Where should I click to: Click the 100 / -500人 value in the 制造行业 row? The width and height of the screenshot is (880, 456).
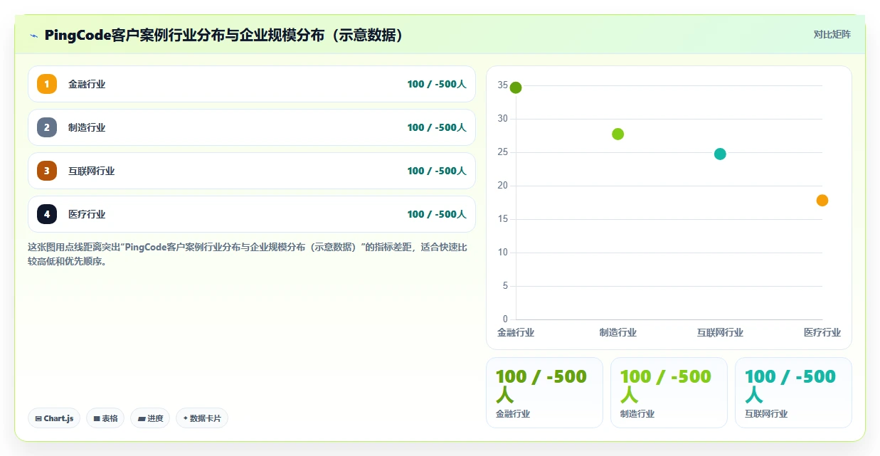click(x=437, y=127)
